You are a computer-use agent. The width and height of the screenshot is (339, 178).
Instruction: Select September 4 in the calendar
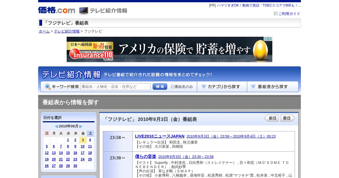(90, 140)
